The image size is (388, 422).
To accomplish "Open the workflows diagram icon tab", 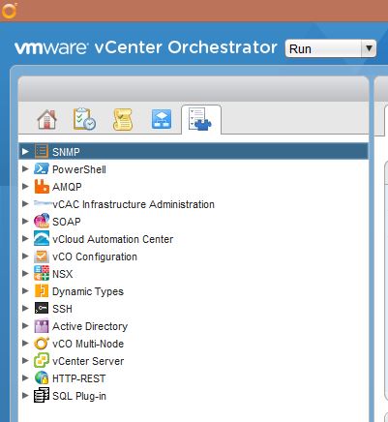I will coord(162,119).
